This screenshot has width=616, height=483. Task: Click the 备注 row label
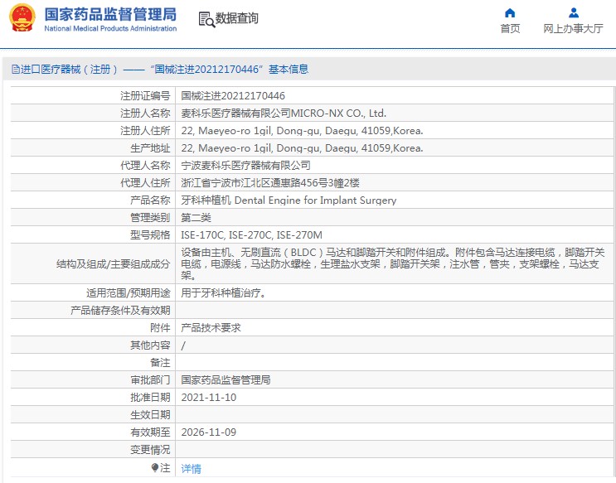click(160, 363)
